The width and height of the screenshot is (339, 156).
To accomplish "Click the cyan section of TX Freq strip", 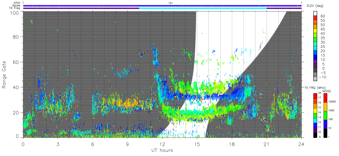I will pos(203,8).
